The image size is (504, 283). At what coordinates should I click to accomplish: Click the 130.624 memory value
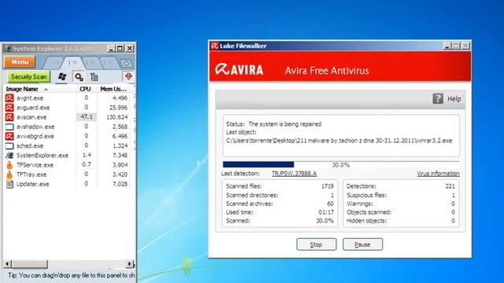[x=117, y=117]
